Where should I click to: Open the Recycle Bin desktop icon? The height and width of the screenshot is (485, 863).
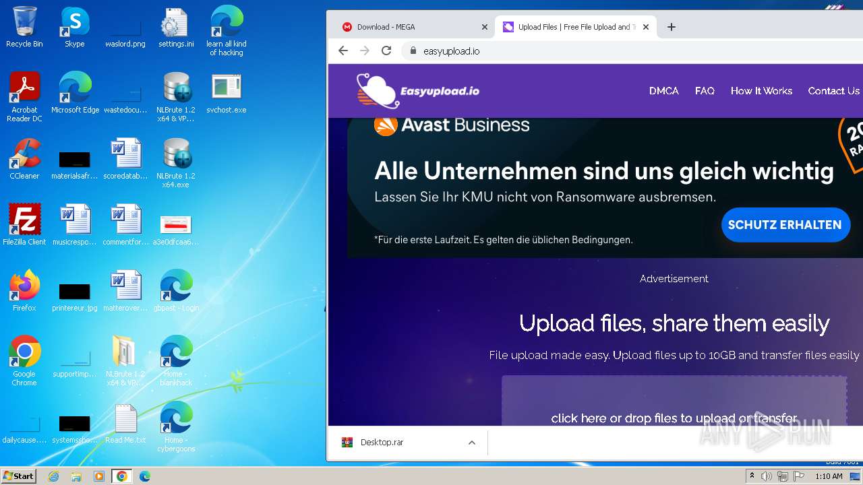point(24,27)
